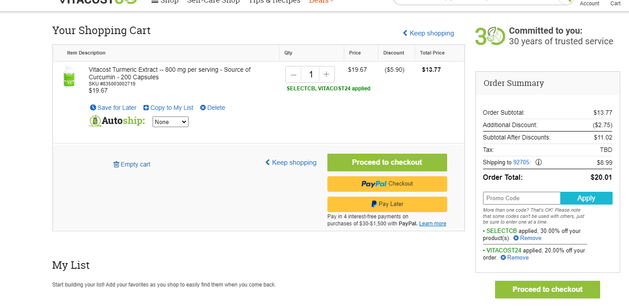Viewport: 629px width, 306px height.
Task: Click the shipping info circle icon
Action: [x=539, y=162]
